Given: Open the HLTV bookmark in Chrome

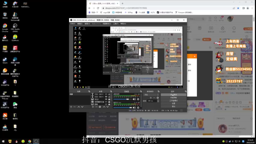Looking at the screenshot, I should (151, 12).
